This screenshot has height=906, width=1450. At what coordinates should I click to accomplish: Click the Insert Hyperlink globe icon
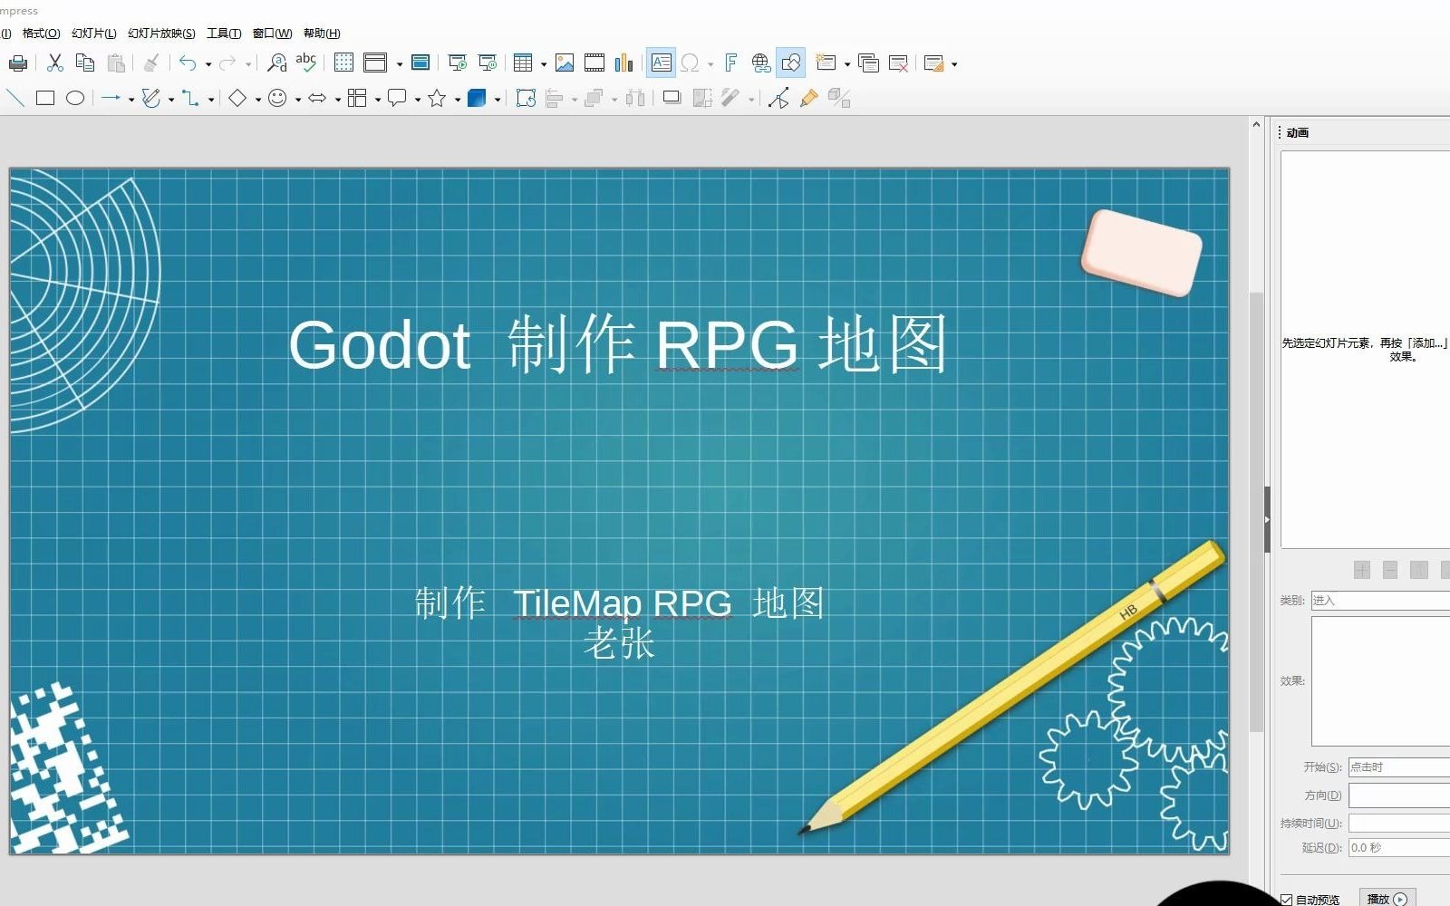click(761, 63)
